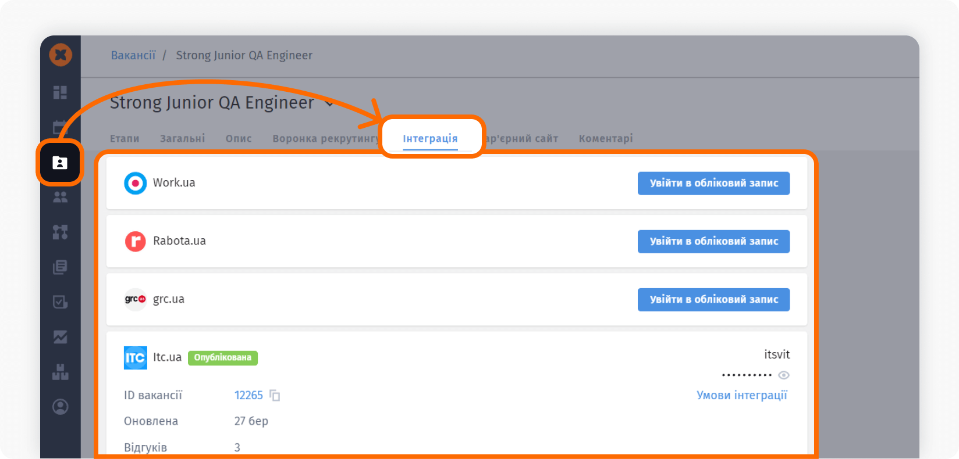Open the Vacancies section in the sidebar
This screenshot has height=459, width=959.
60,163
